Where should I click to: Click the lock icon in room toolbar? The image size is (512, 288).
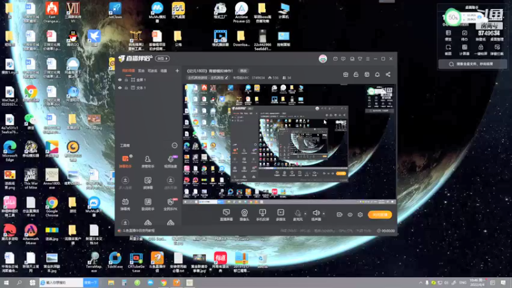point(356,74)
